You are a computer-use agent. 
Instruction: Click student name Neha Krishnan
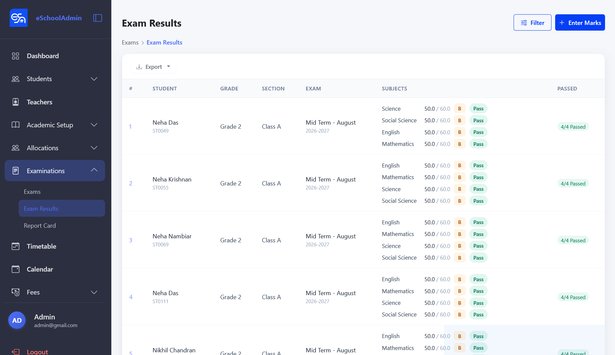[x=172, y=179]
